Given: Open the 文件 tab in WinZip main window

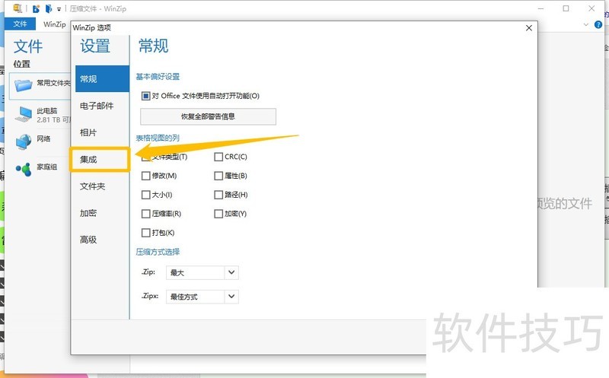Looking at the screenshot, I should [21, 24].
